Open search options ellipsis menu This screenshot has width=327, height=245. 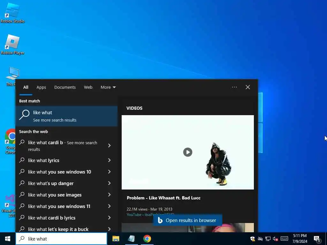click(234, 87)
